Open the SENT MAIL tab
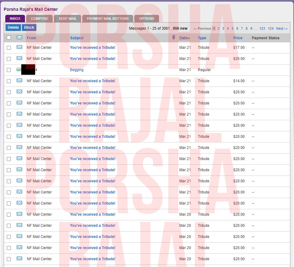Image resolution: width=294 pixels, height=267 pixels. [x=67, y=19]
